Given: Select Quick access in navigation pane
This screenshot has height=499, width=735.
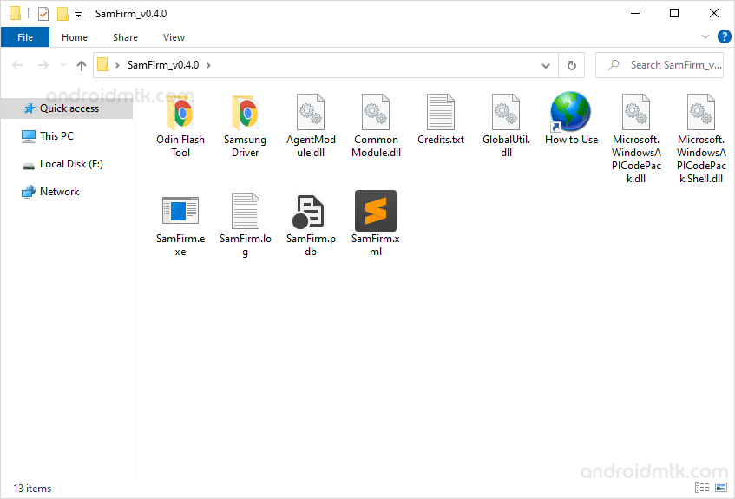Looking at the screenshot, I should click(67, 108).
